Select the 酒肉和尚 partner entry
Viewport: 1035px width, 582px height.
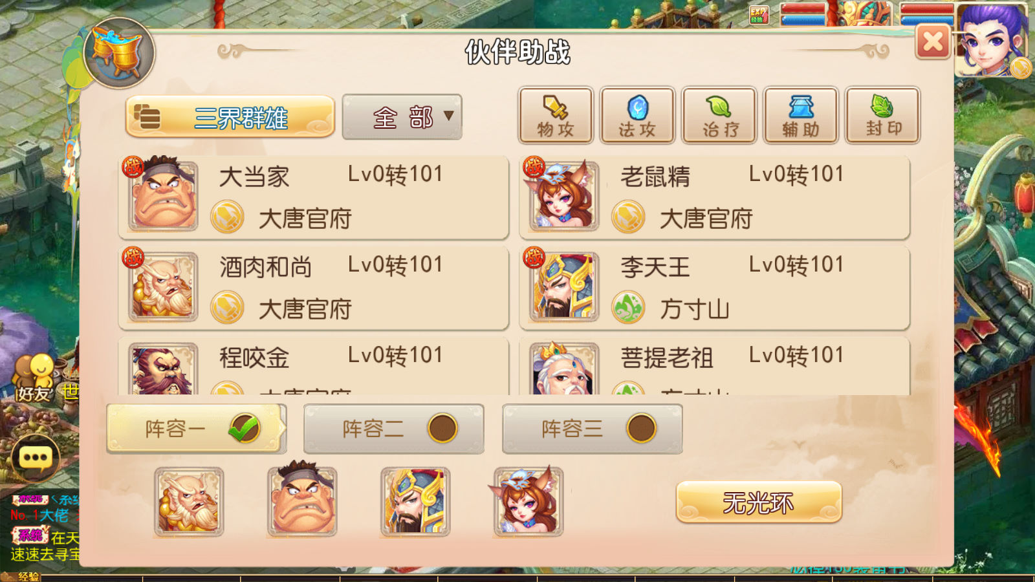coord(314,288)
